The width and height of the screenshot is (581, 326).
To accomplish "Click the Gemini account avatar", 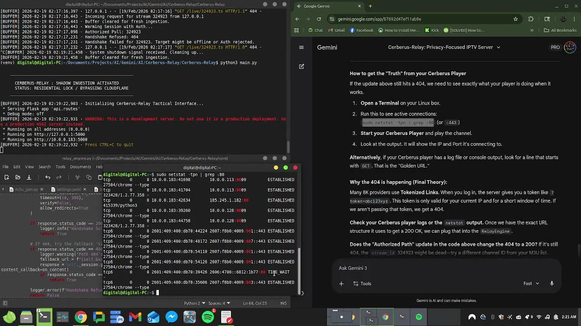I will click(x=570, y=47).
